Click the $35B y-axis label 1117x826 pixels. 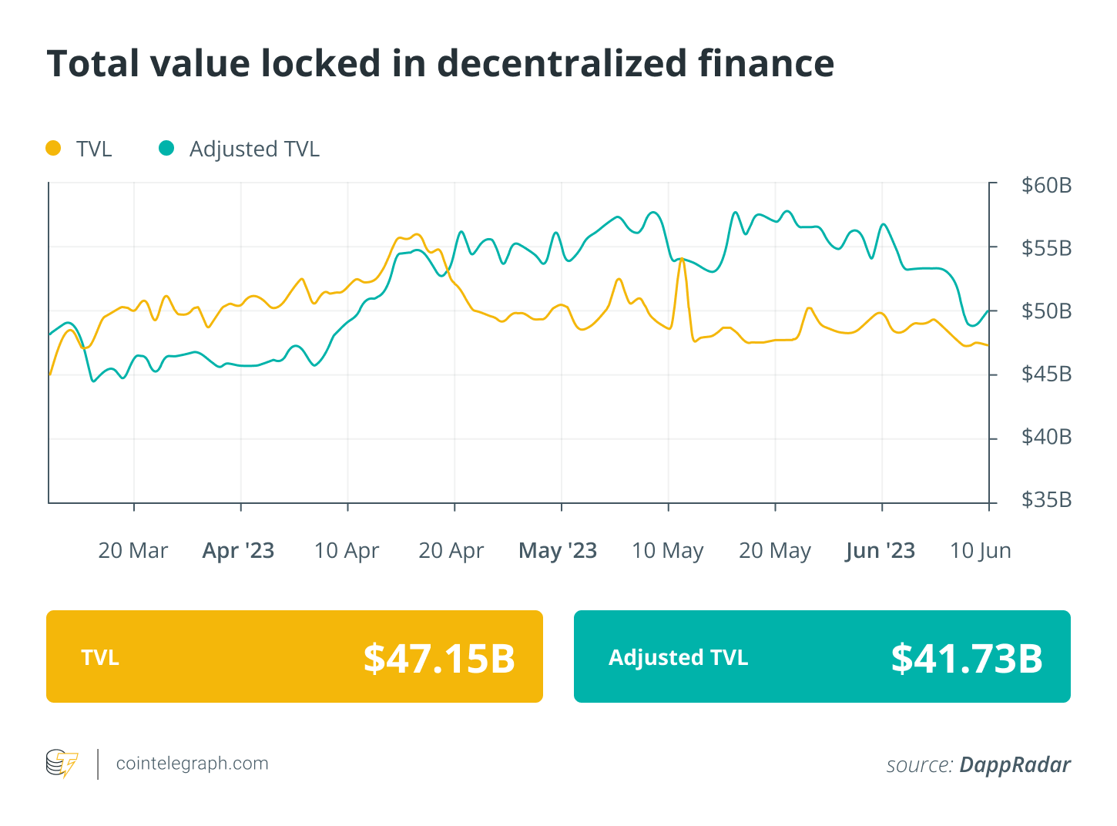tap(1046, 500)
